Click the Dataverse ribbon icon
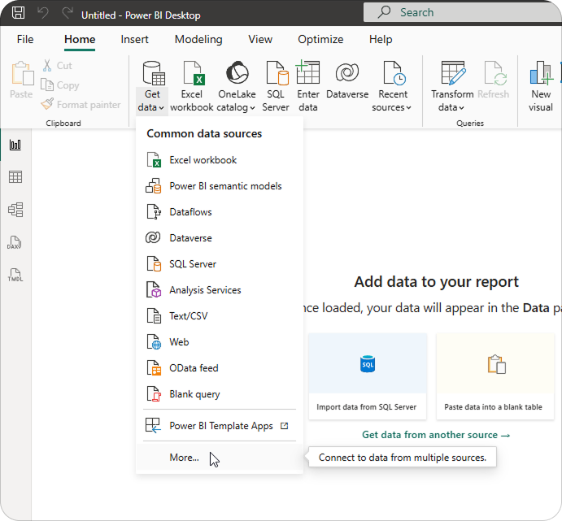Image resolution: width=562 pixels, height=521 pixels. [348, 75]
